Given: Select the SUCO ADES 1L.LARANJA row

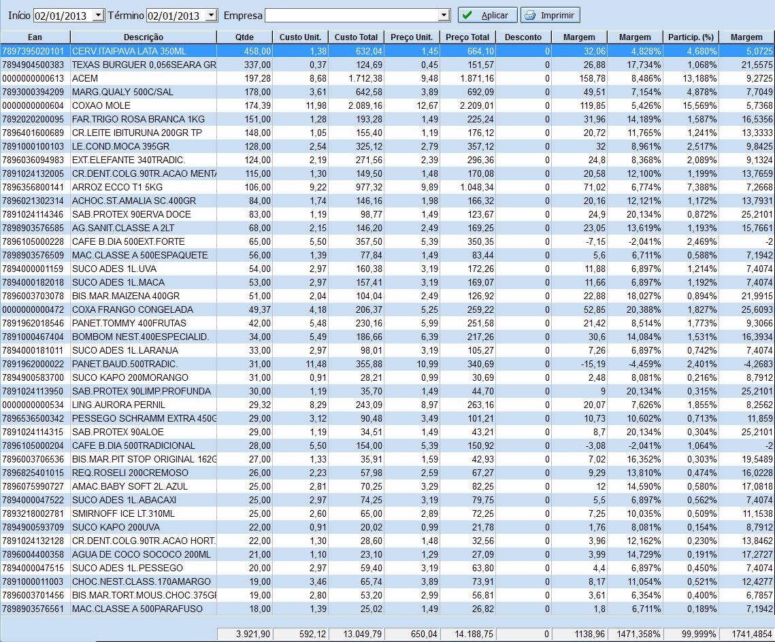Looking at the screenshot, I should (388, 350).
